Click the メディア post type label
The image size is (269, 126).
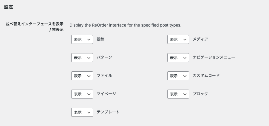[x=200, y=39]
